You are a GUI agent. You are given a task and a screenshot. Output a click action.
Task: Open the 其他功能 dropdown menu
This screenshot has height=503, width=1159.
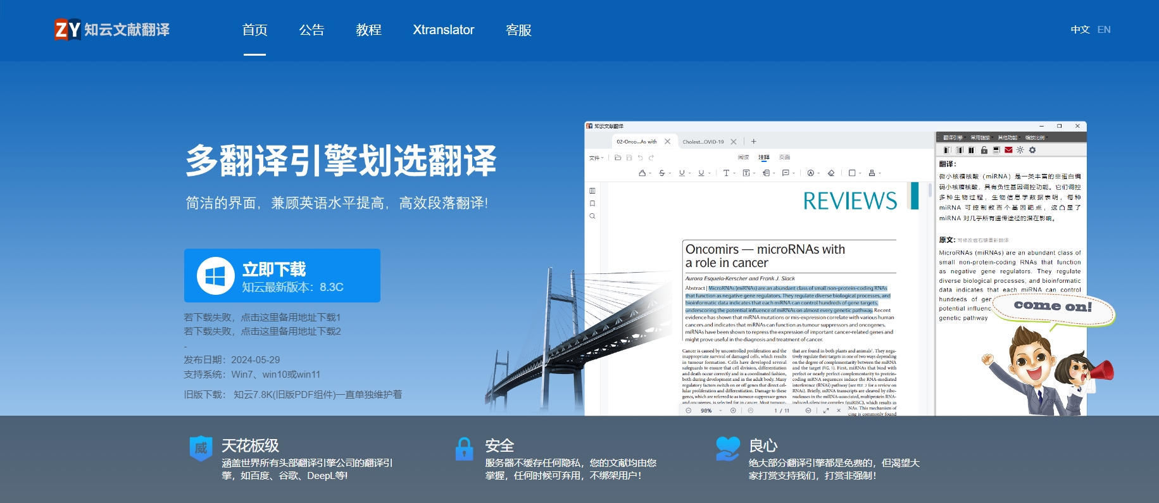[1008, 137]
